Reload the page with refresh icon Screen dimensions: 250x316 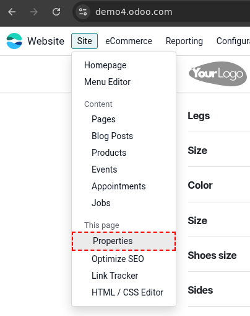tap(56, 12)
